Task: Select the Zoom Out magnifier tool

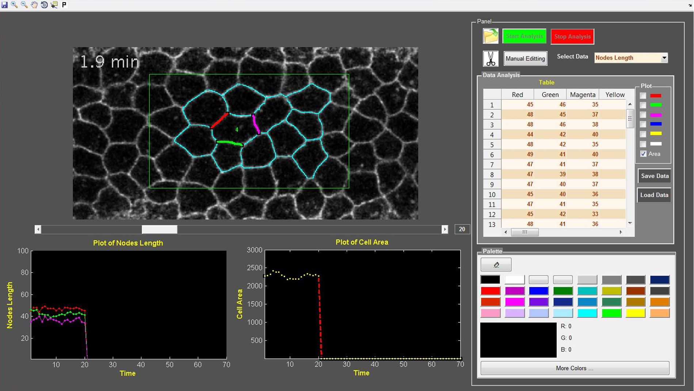Action: pyautogui.click(x=24, y=5)
